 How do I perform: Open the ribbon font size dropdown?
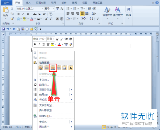click(53, 9)
